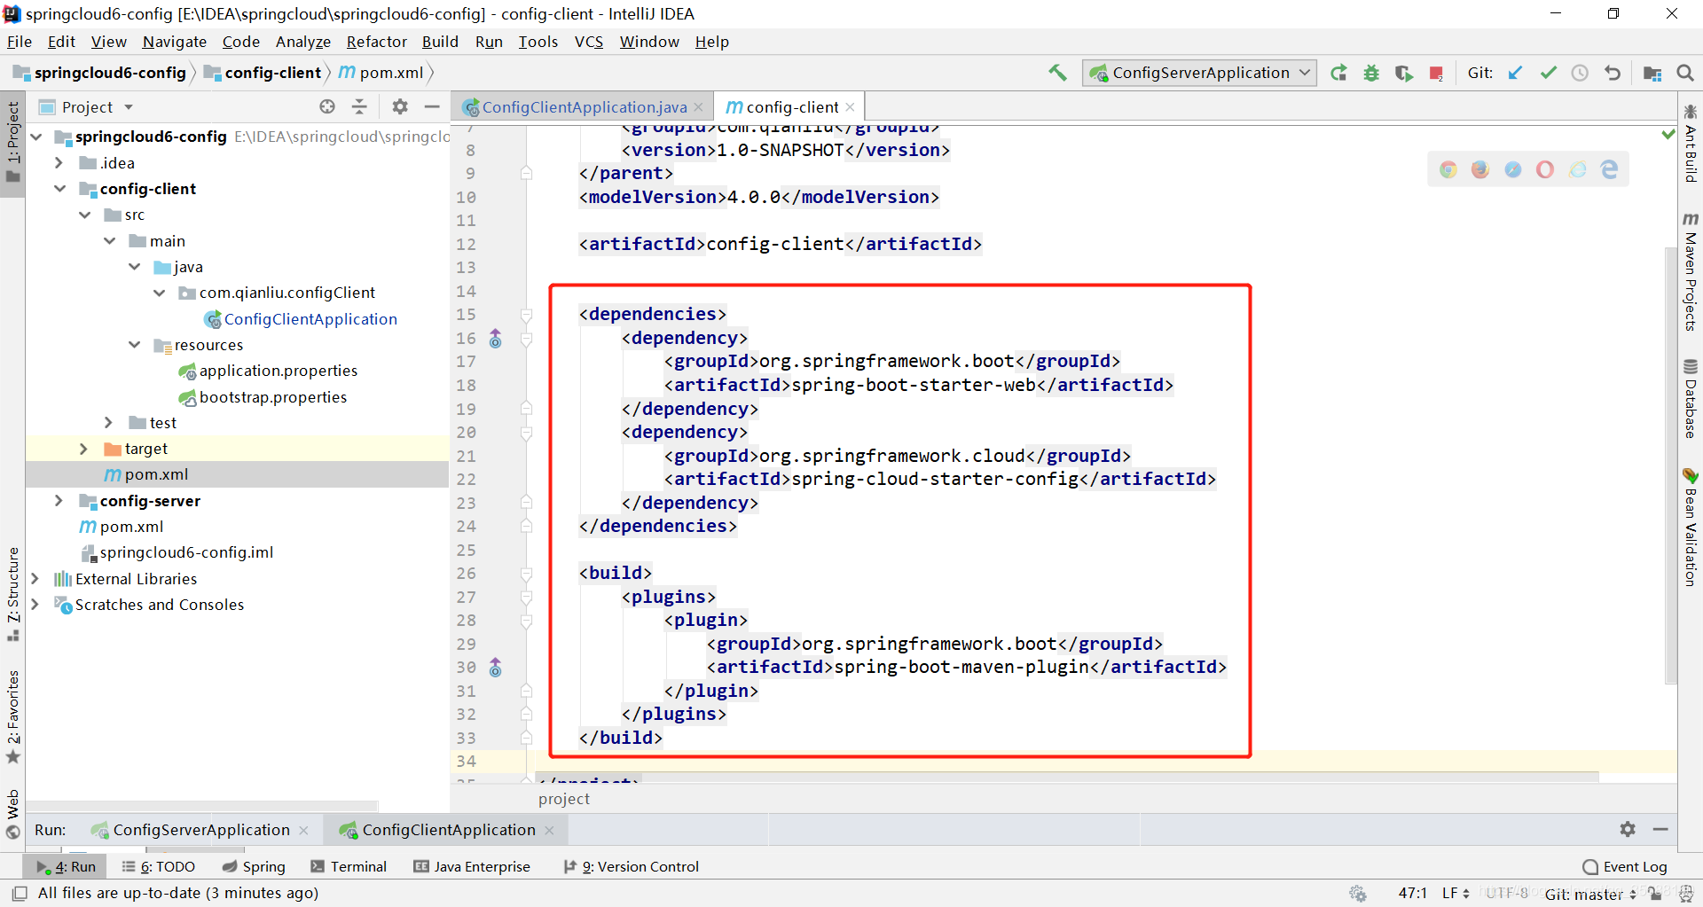
Task: Open the ConfigServerApplication run configuration dropdown
Action: [1199, 73]
